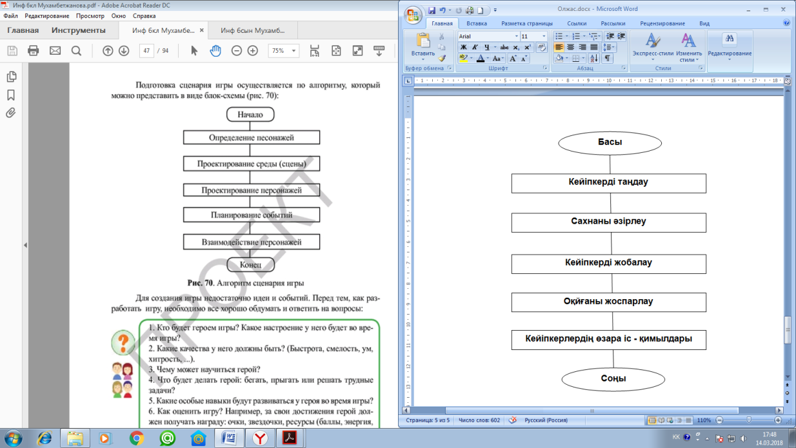The height and width of the screenshot is (448, 796).
Task: Select the hand pan tool in Acrobat
Action: (x=215, y=51)
